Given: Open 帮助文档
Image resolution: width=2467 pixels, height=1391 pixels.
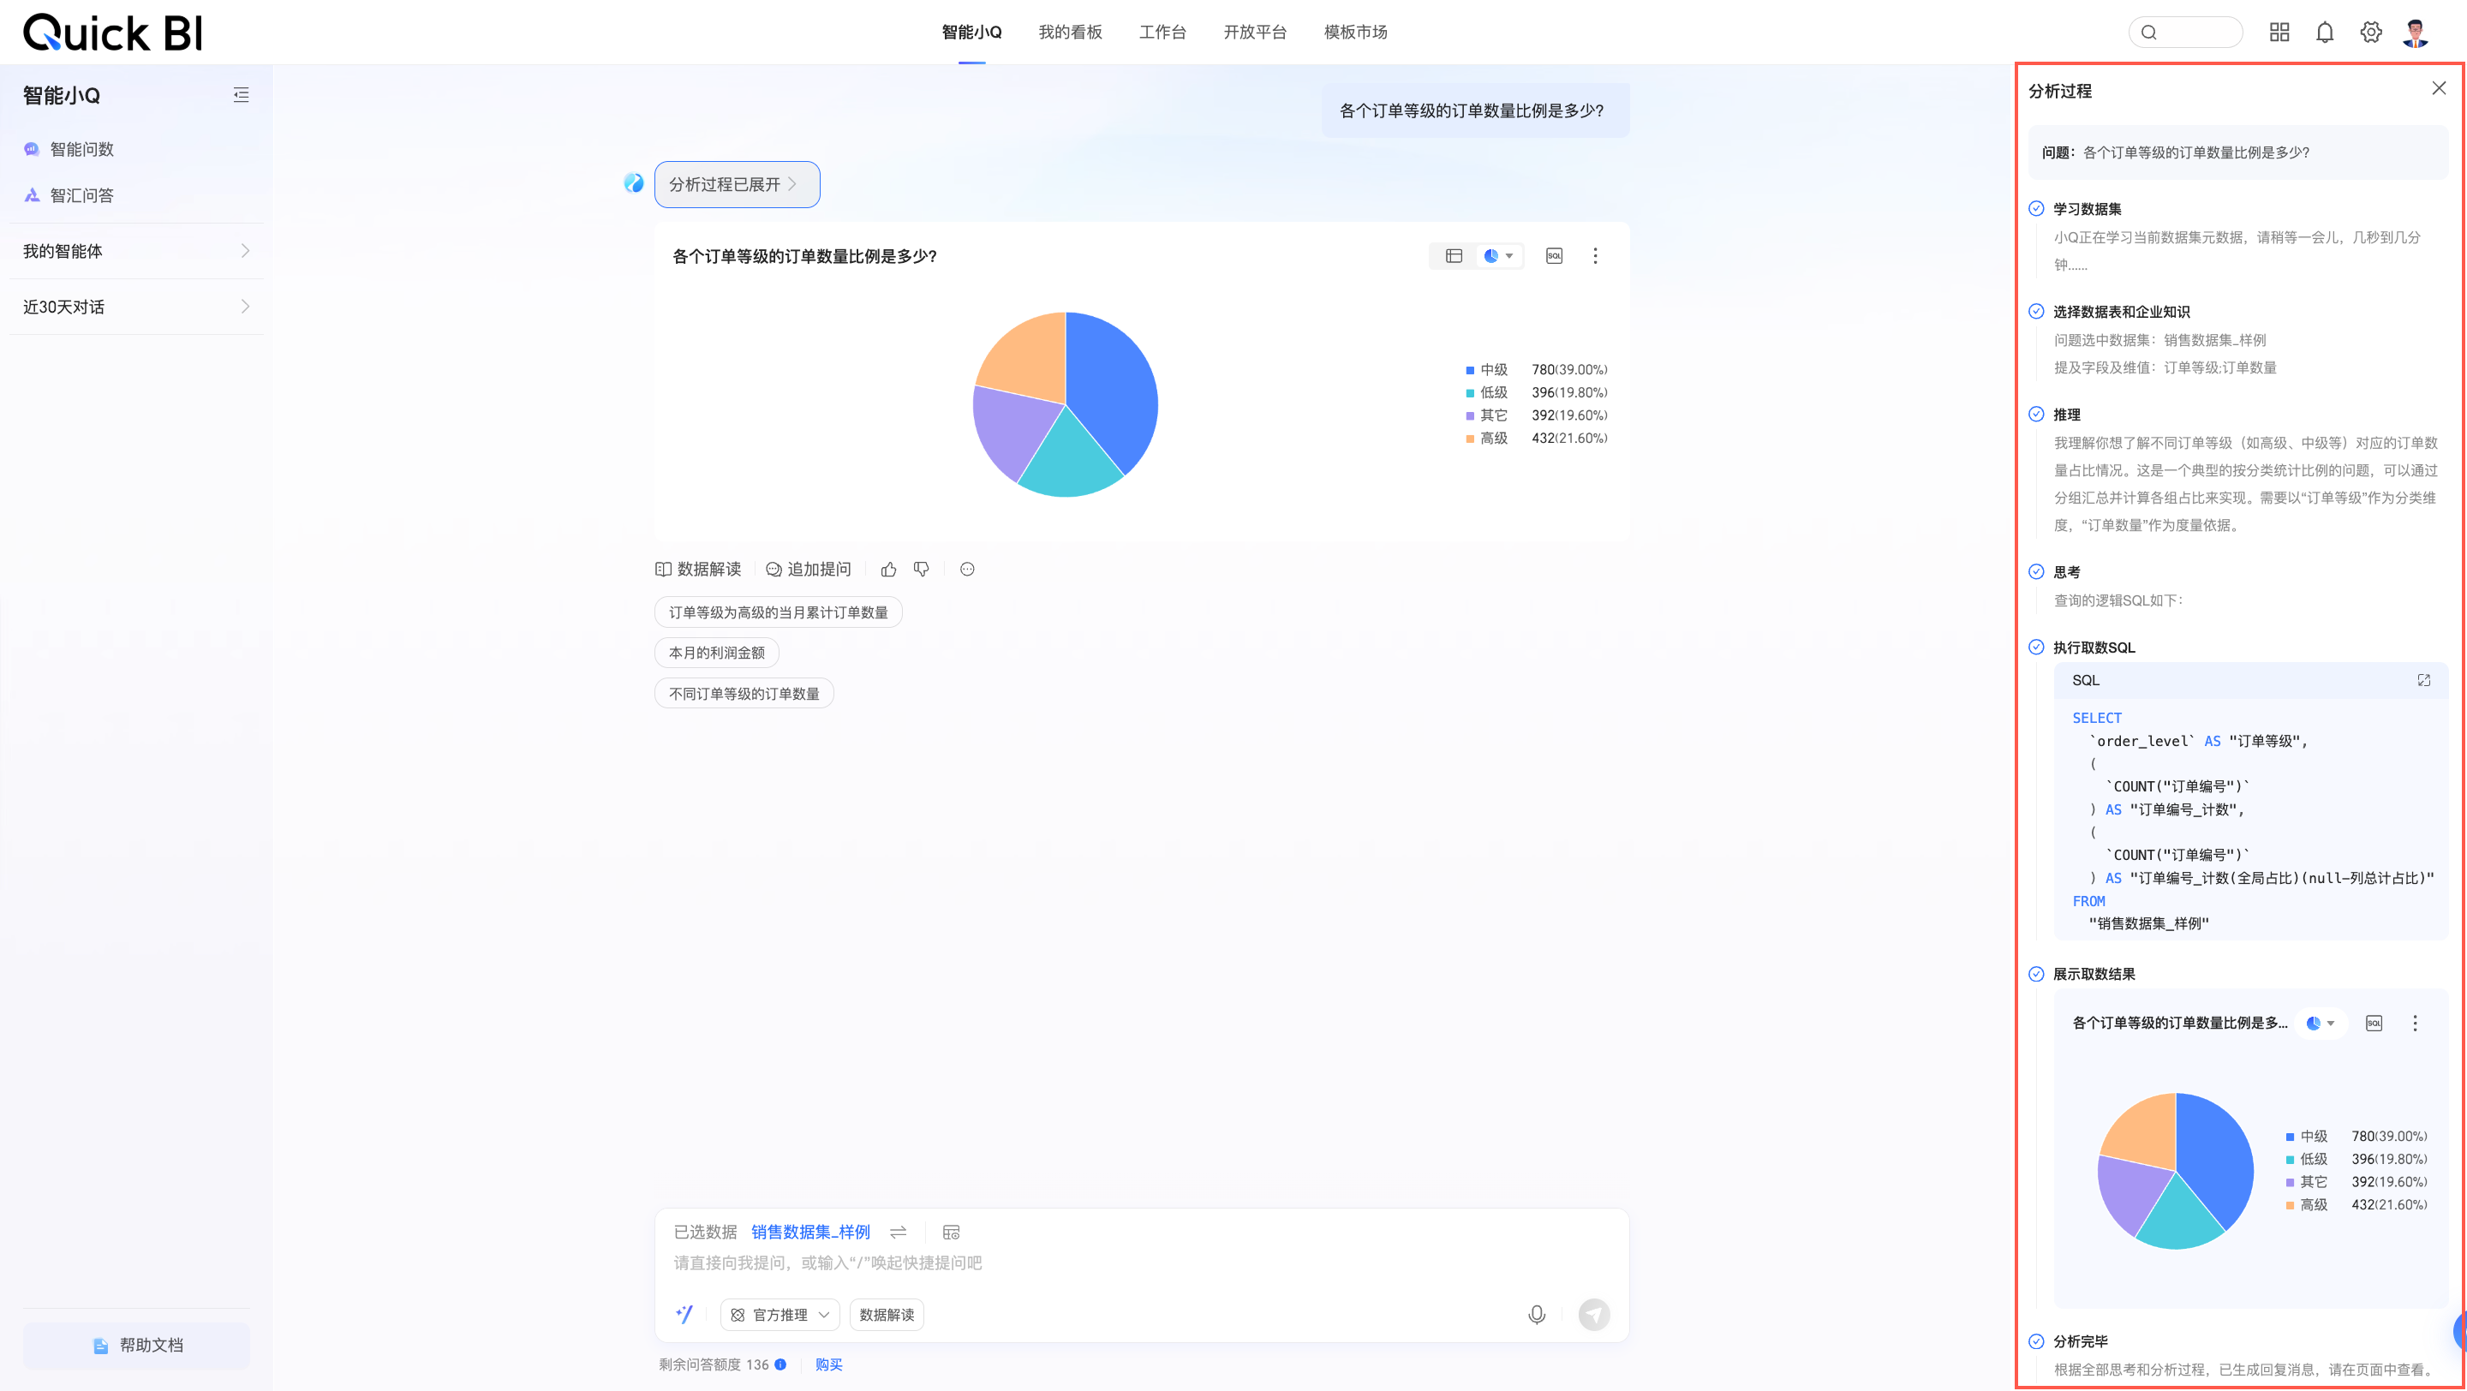Looking at the screenshot, I should coord(136,1345).
